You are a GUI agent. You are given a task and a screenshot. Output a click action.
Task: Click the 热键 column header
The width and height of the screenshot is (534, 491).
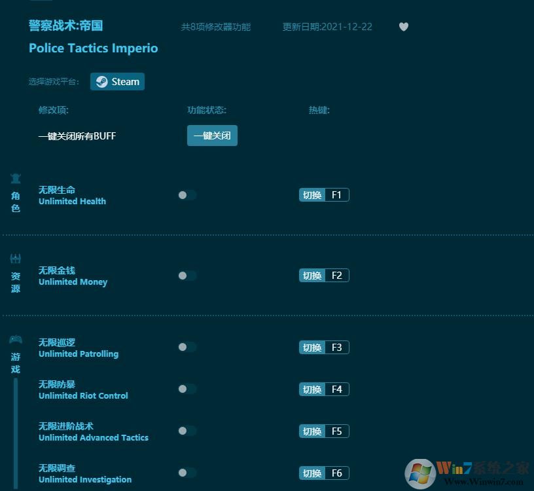pyautogui.click(x=319, y=110)
